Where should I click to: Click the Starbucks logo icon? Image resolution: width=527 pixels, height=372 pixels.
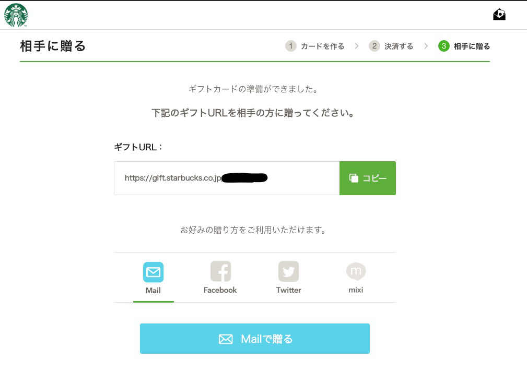[x=16, y=15]
